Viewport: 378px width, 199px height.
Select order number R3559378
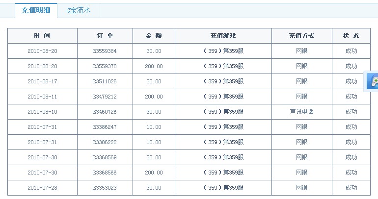[x=105, y=66]
